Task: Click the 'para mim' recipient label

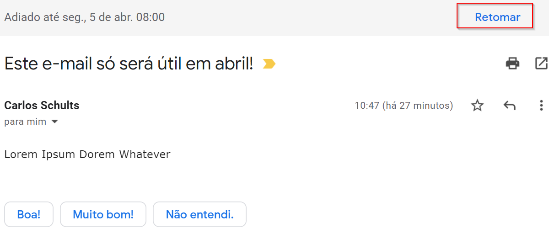Action: point(25,122)
